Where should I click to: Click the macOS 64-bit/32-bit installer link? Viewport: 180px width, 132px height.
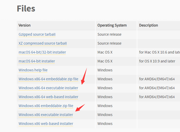coord(42,52)
